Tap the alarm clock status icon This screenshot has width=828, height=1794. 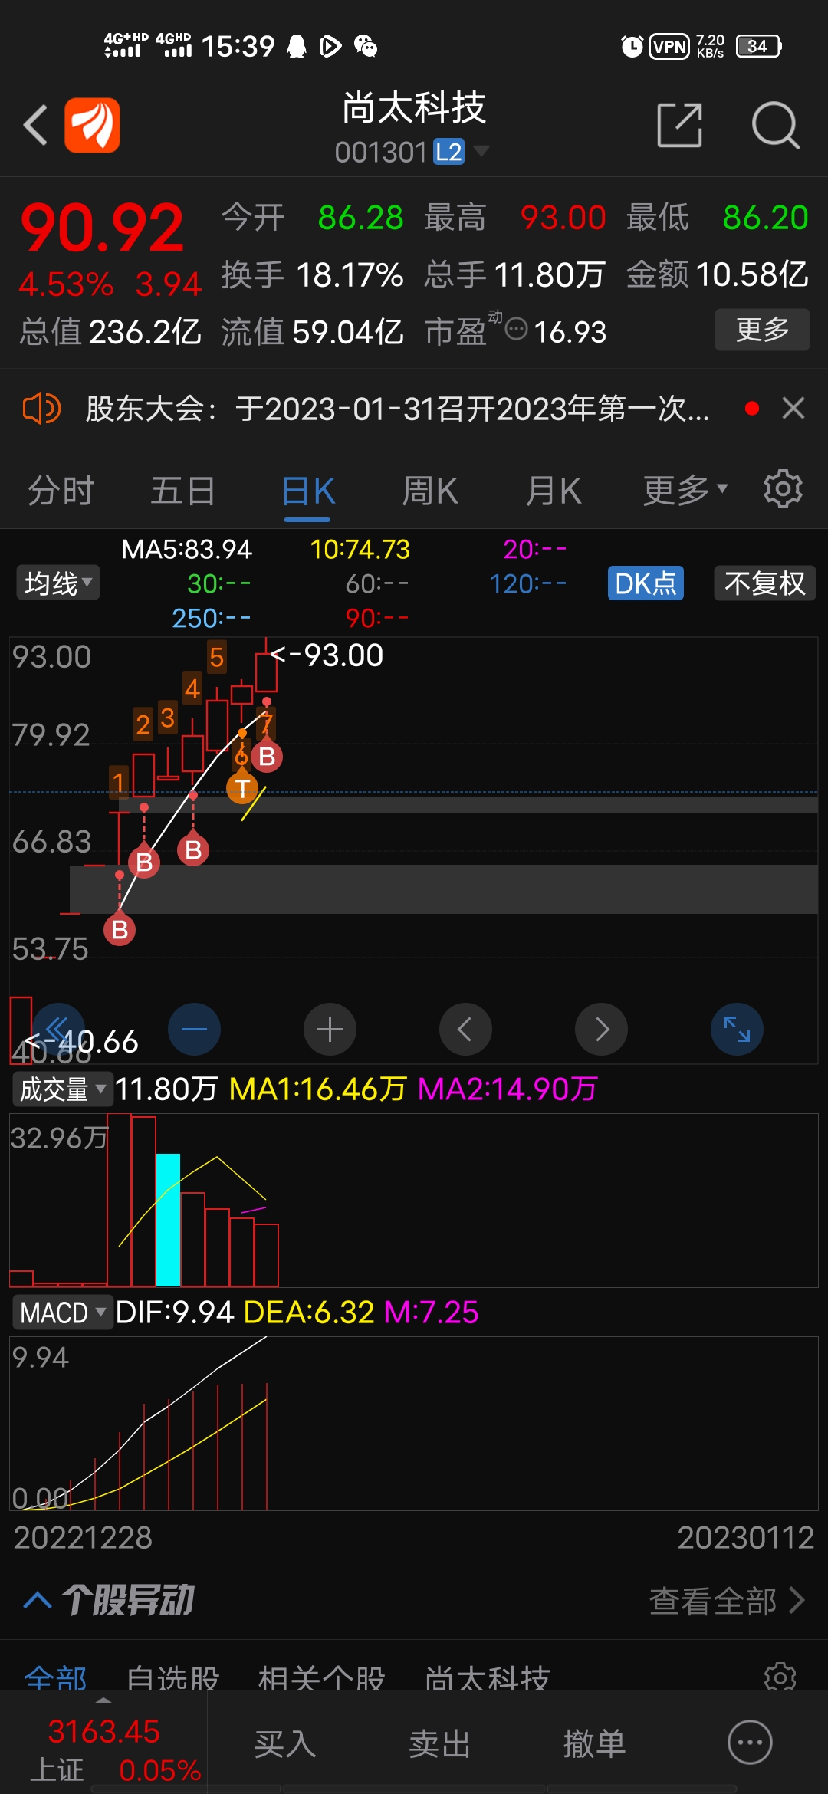632,47
